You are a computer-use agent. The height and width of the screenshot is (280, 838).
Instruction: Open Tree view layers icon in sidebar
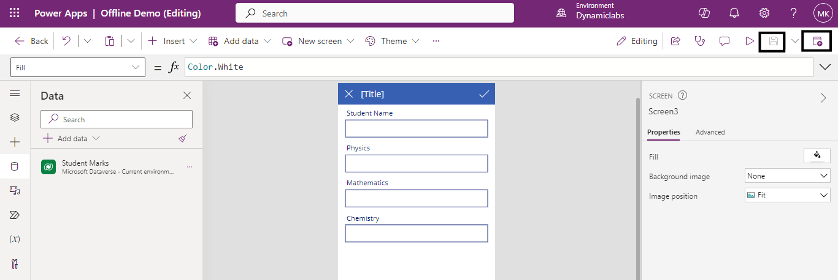click(x=15, y=117)
